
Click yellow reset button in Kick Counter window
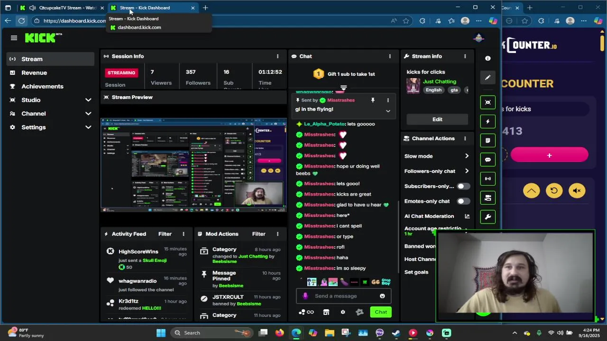coord(554,190)
